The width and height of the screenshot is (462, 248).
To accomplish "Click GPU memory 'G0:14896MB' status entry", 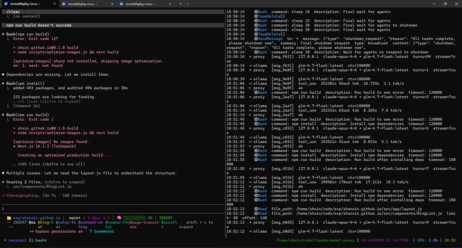I will pos(372,240).
